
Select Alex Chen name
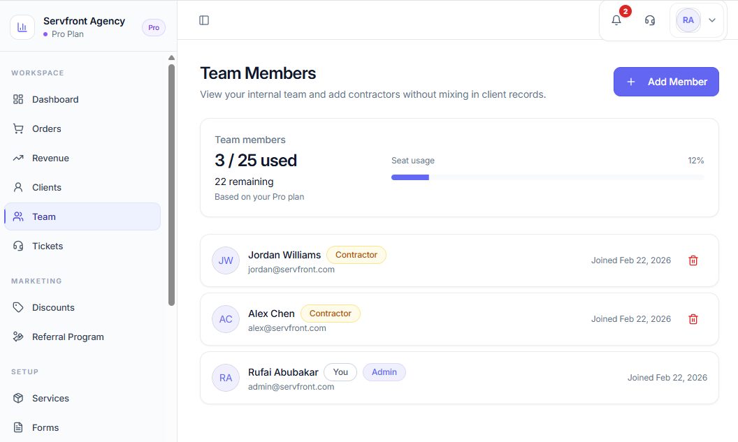[x=271, y=314]
